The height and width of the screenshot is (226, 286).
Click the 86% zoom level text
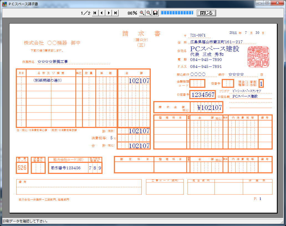(132, 13)
